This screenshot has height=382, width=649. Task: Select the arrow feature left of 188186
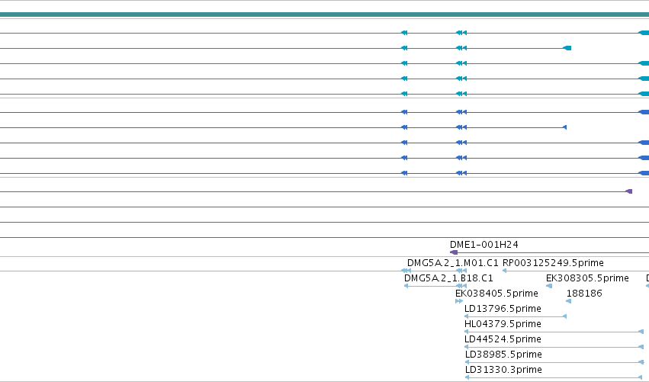click(x=569, y=301)
